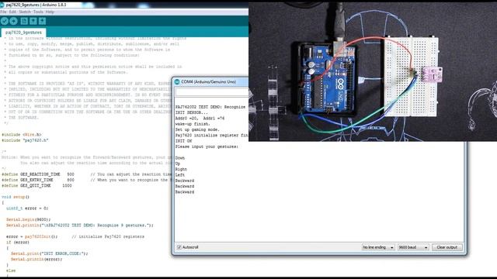Viewport: 497px width, 279px height.
Task: Click the 'Right' line in serial output
Action: (181, 169)
